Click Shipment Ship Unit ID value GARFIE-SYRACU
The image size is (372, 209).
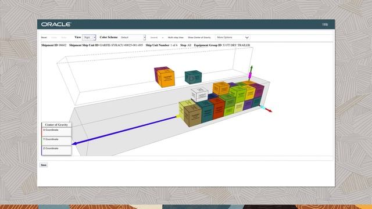pyautogui.click(x=121, y=45)
